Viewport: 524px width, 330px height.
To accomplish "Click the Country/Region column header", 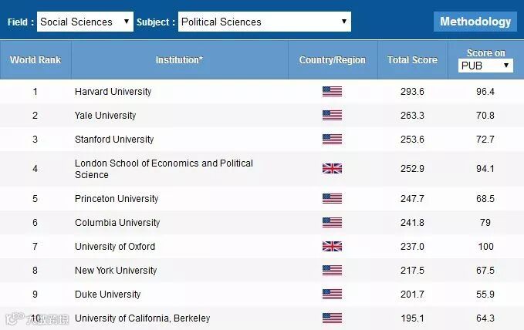I will pyautogui.click(x=333, y=60).
